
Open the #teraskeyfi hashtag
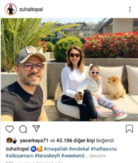point(47,156)
